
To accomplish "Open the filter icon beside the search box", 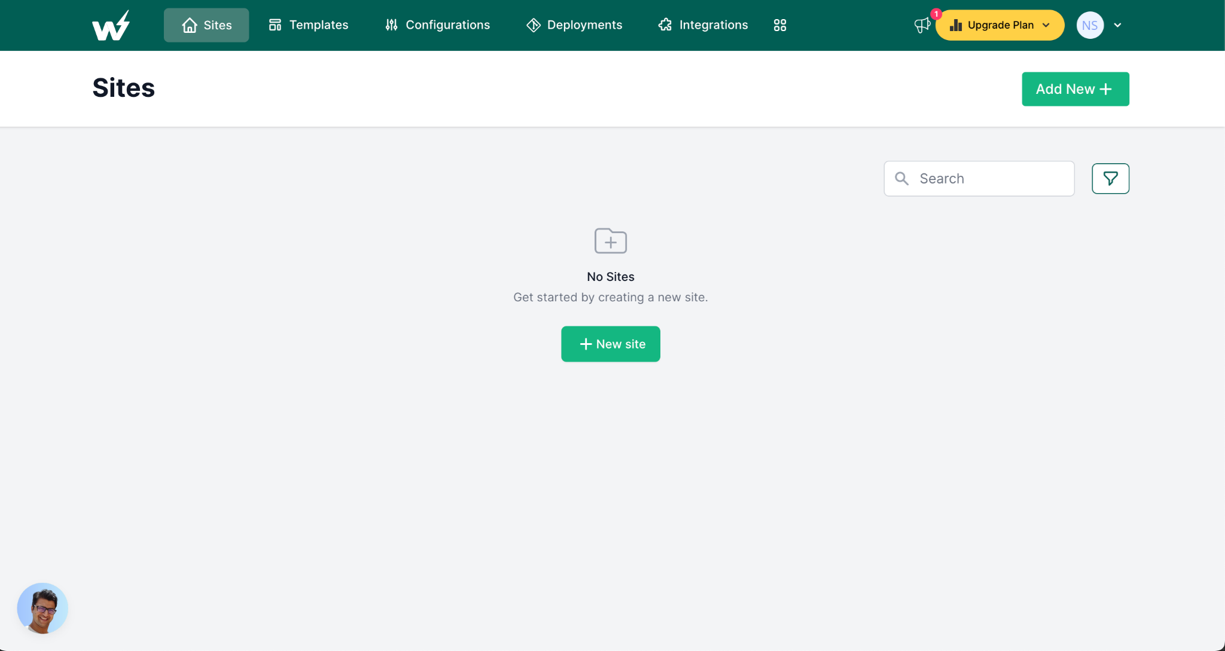I will tap(1110, 178).
